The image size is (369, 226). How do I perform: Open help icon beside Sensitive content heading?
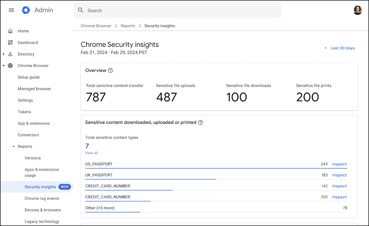point(200,123)
